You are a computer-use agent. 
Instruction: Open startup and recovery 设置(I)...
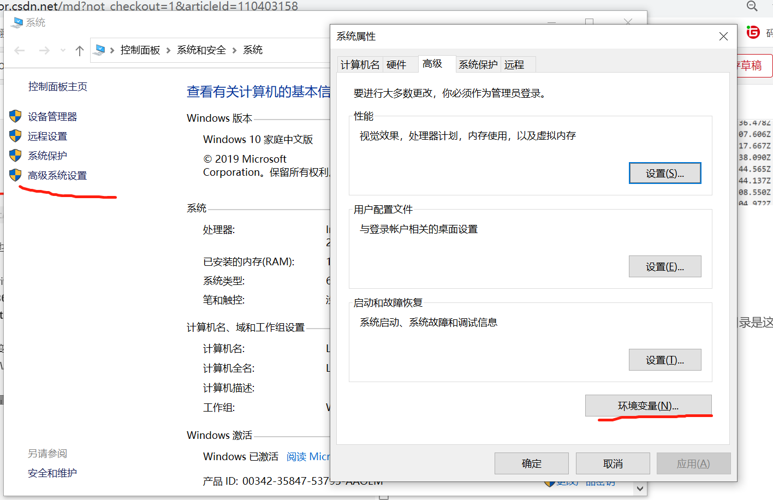click(665, 360)
